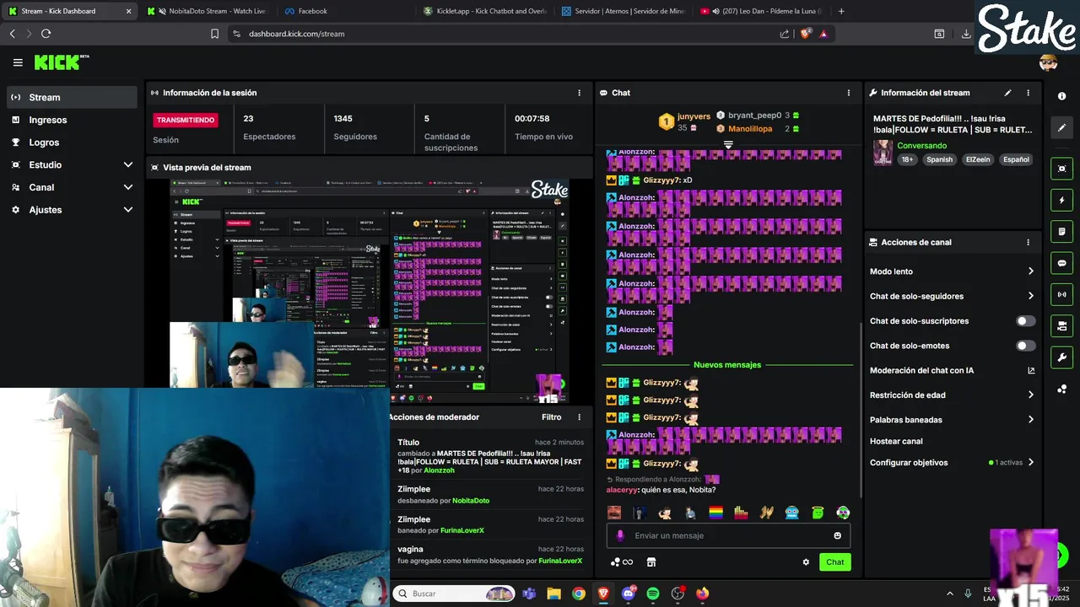Switch to the NobitaDoto Stream browser tab
1080x607 pixels.
point(206,11)
